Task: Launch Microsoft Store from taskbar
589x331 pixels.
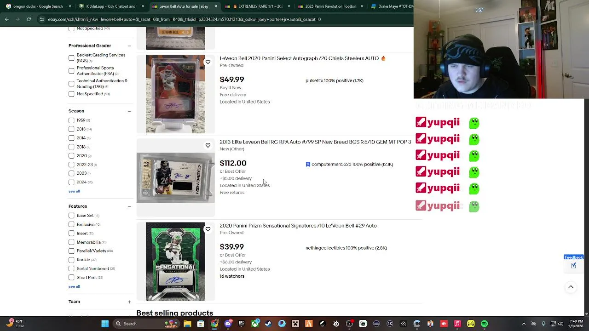Action: pos(201,324)
